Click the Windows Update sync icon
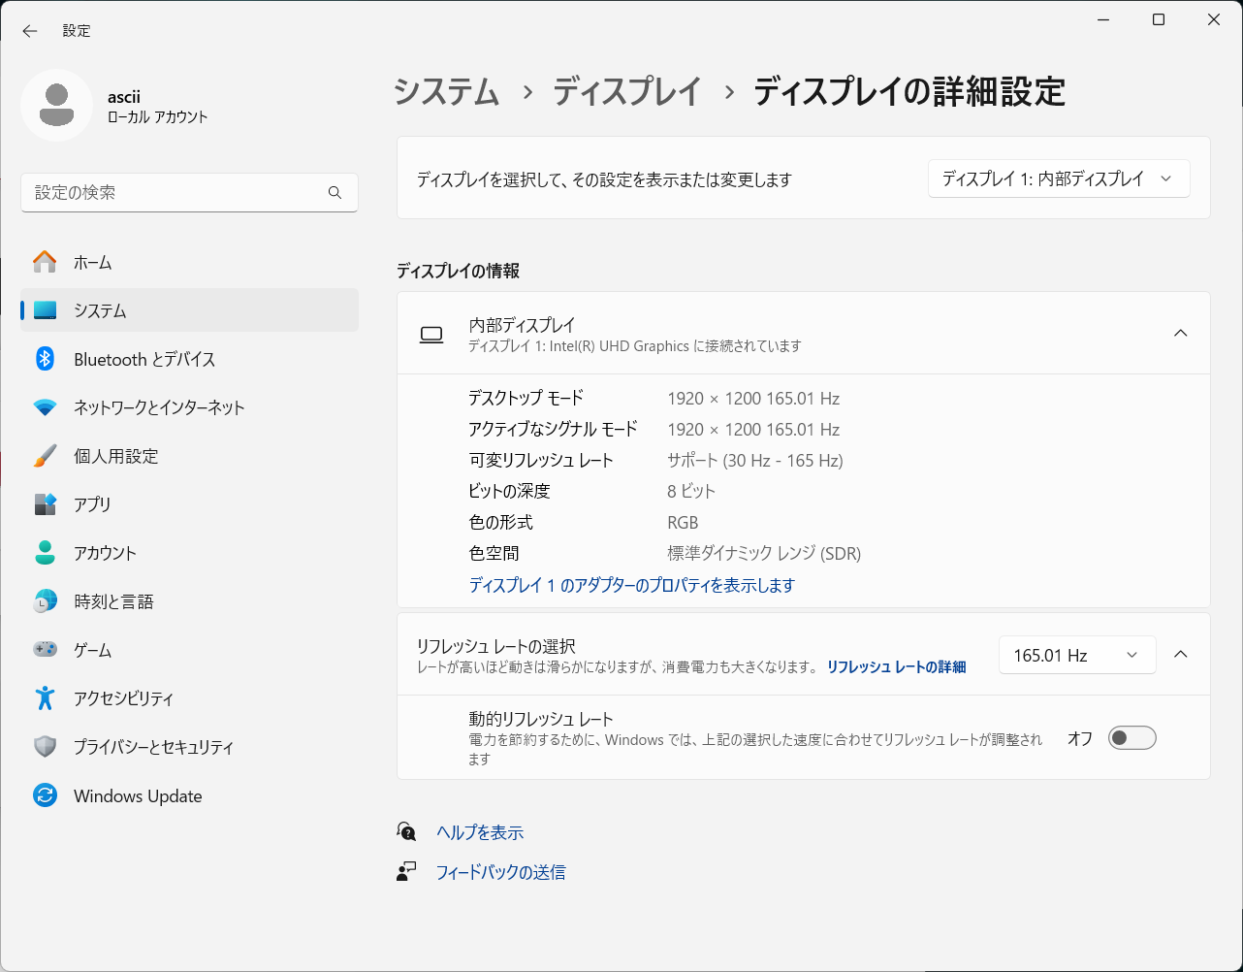Screen dimensions: 1243x972 click(45, 795)
